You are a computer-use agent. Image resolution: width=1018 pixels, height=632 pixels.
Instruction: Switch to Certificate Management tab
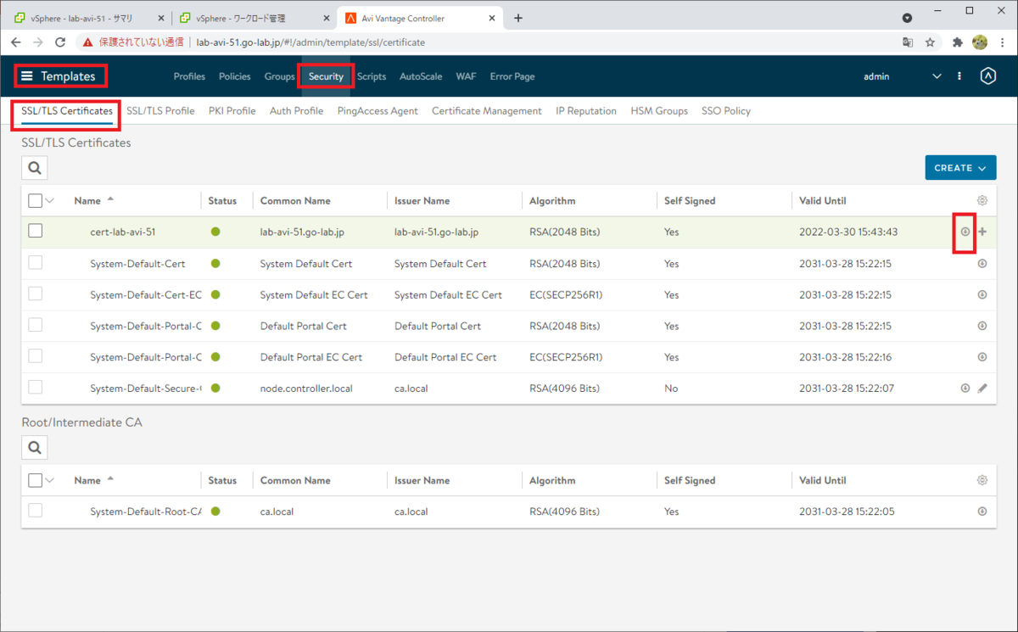tap(486, 111)
